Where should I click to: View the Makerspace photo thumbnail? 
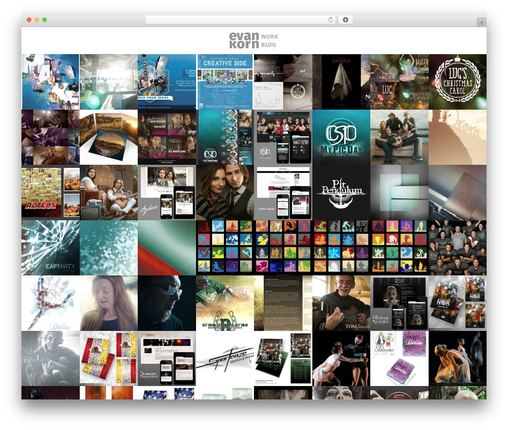click(x=108, y=82)
